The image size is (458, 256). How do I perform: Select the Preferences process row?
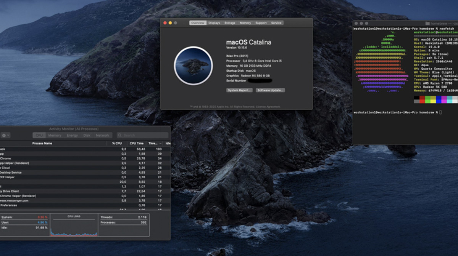click(x=85, y=205)
